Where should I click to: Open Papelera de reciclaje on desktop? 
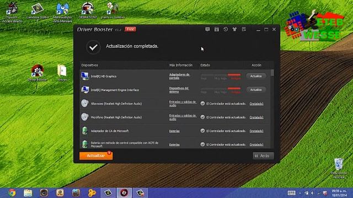pos(339,168)
